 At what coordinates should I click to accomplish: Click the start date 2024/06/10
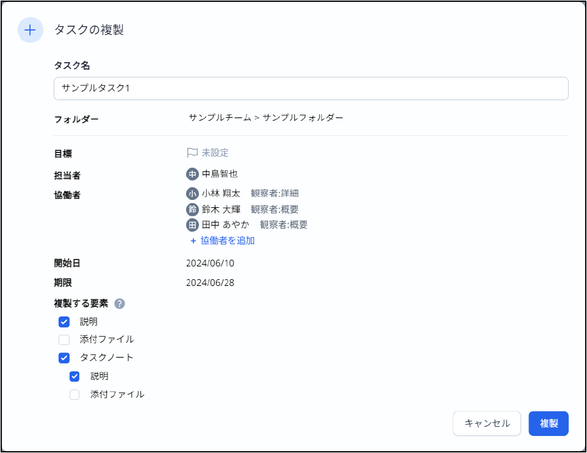(x=210, y=263)
